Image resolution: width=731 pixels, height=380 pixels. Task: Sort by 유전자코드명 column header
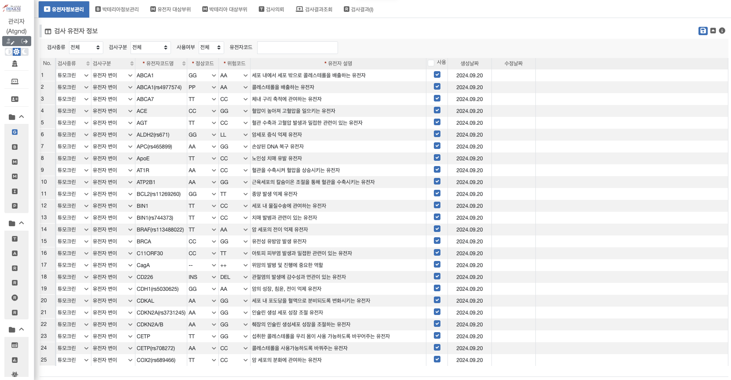(160, 64)
